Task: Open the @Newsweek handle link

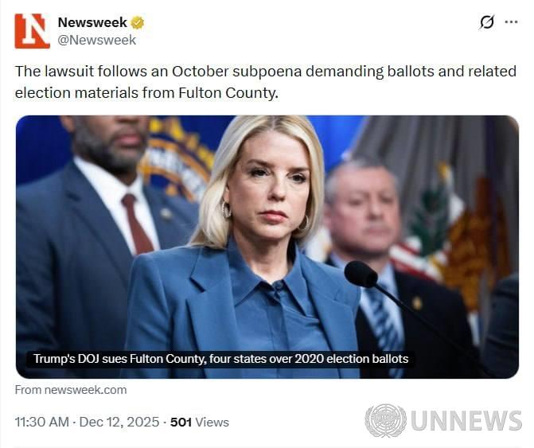Action: click(97, 40)
